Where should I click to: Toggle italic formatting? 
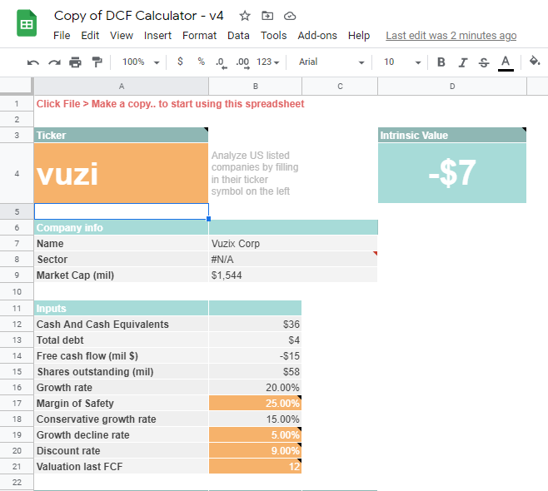463,62
